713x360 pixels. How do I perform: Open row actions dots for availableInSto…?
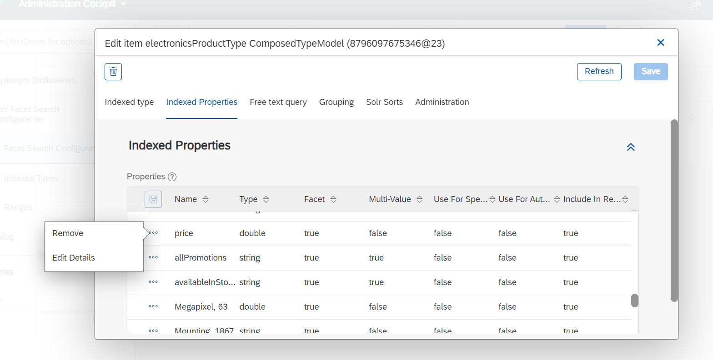[x=153, y=282]
